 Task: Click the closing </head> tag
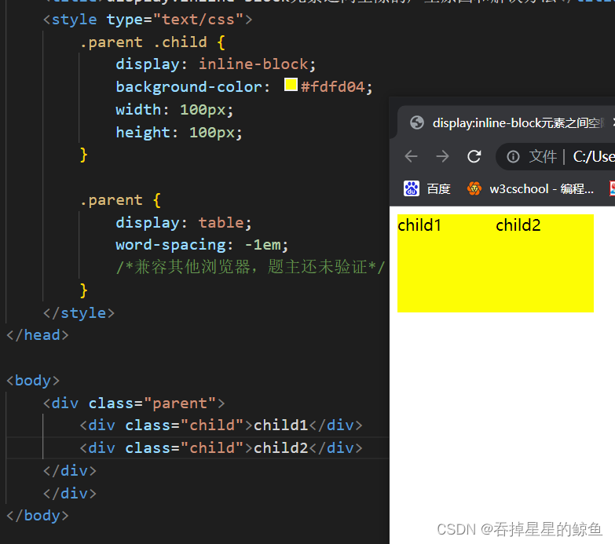click(x=38, y=335)
